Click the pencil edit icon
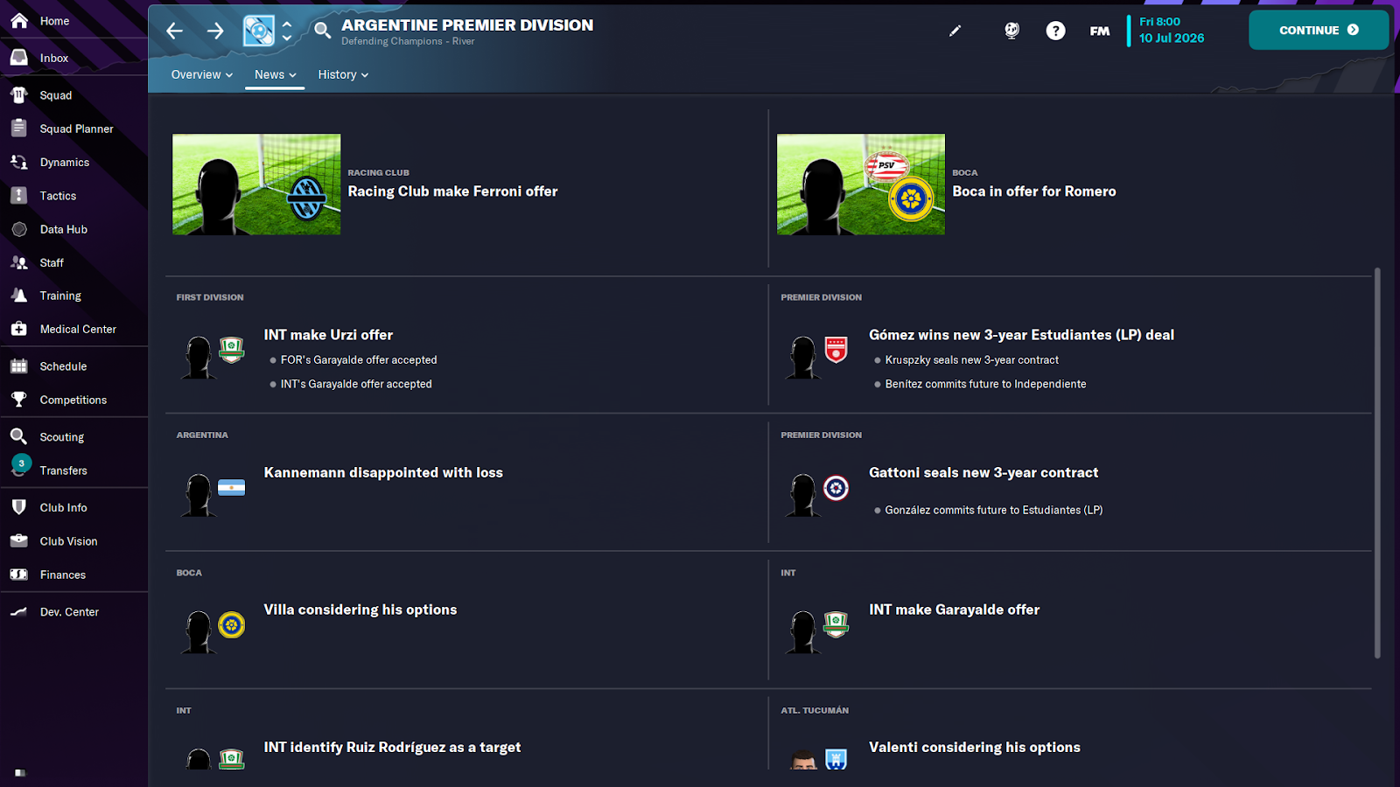The width and height of the screenshot is (1400, 787). (955, 31)
